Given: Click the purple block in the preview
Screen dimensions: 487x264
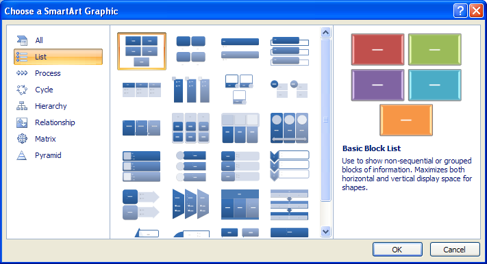Looking at the screenshot, I should pos(377,85).
